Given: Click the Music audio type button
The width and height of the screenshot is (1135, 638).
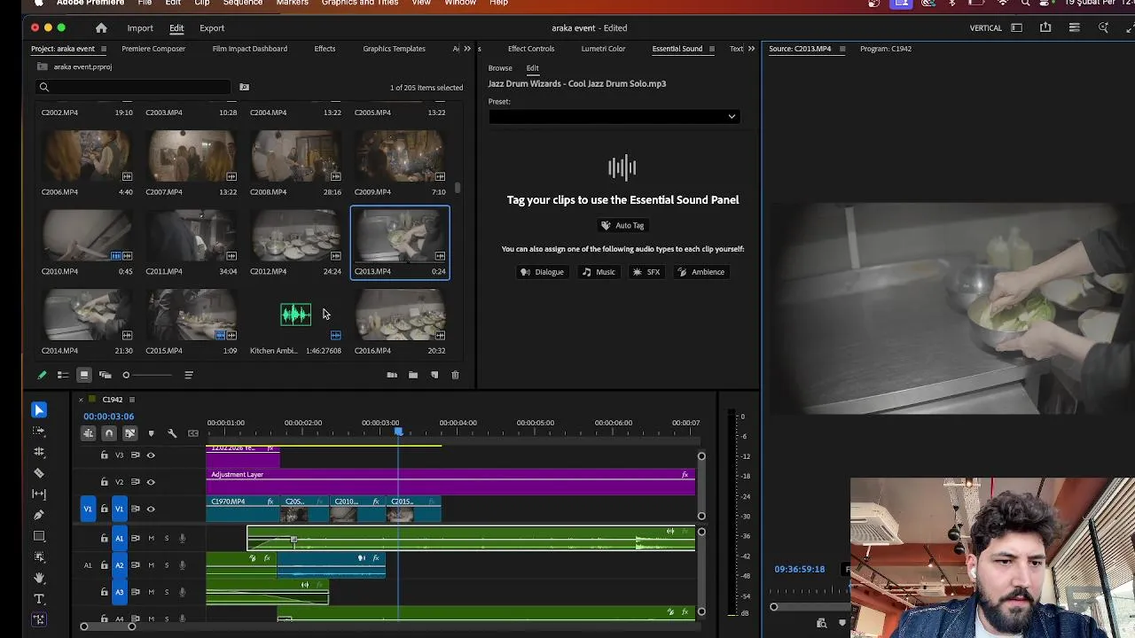Looking at the screenshot, I should (x=599, y=272).
